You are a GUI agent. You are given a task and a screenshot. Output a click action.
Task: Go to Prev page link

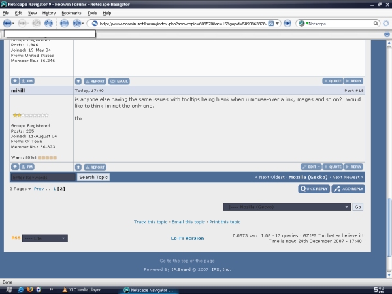(x=39, y=189)
